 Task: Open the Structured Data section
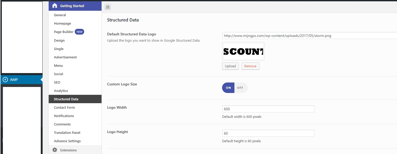[66, 99]
